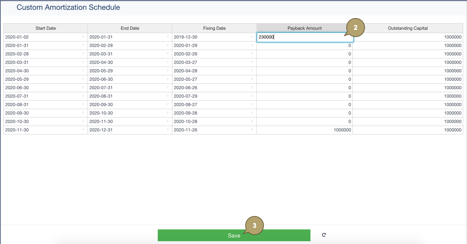Select the Payback Amount cell showing 1000000

[304, 130]
